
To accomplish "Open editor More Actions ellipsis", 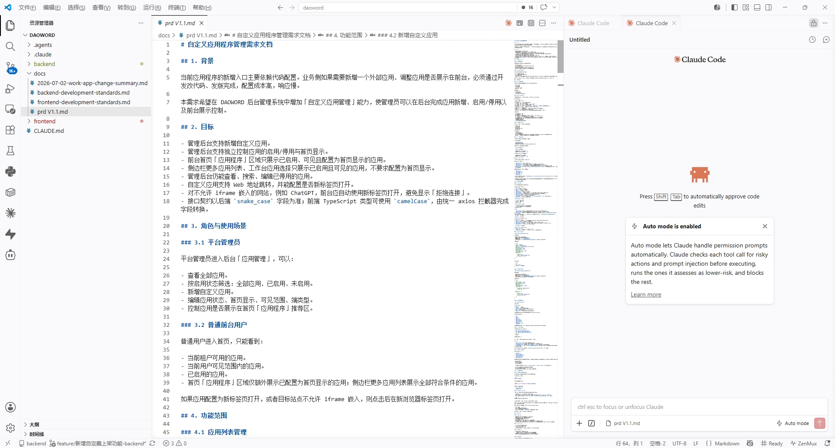I will point(554,23).
